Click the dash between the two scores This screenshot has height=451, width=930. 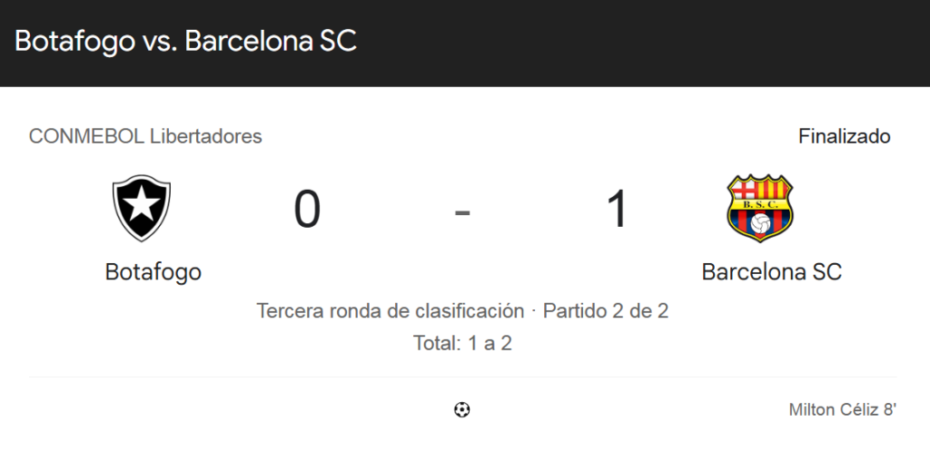(x=462, y=211)
